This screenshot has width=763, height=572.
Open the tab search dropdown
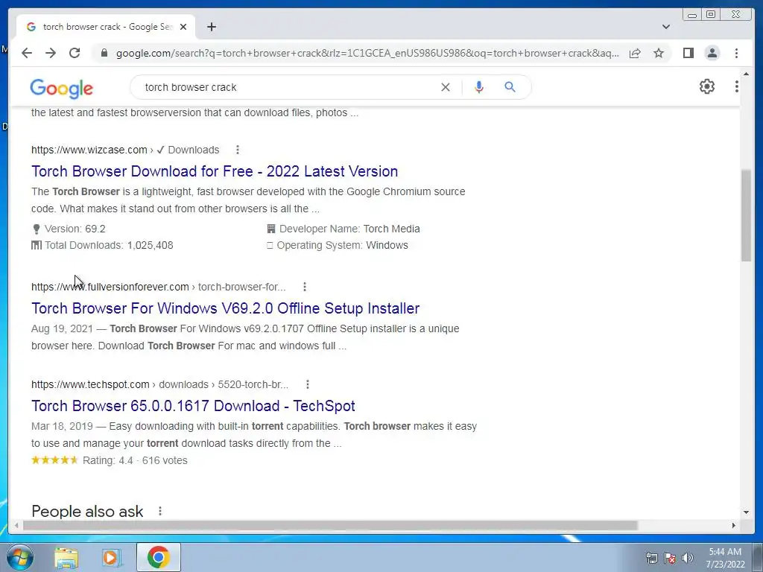666,27
